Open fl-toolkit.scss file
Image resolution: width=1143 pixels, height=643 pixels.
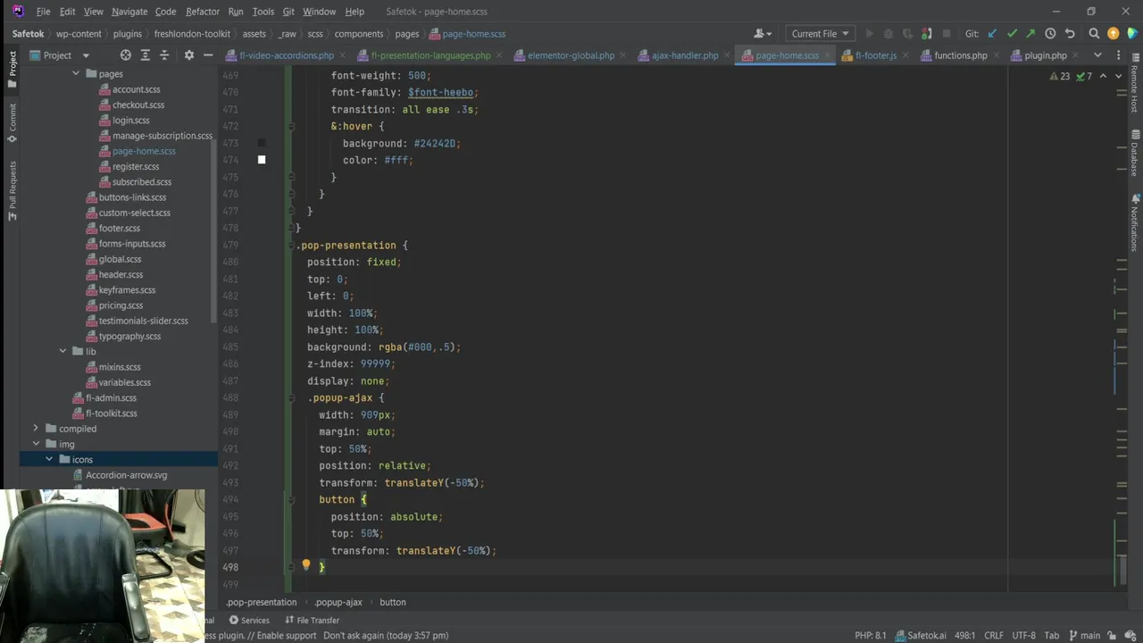pyautogui.click(x=112, y=413)
